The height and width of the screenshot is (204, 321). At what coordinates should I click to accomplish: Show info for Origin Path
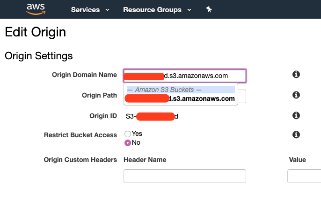click(x=296, y=95)
